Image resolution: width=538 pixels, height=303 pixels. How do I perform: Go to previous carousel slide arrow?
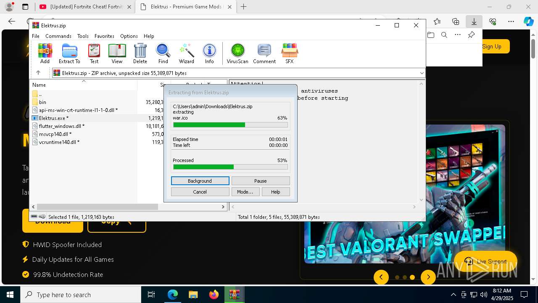(381, 277)
